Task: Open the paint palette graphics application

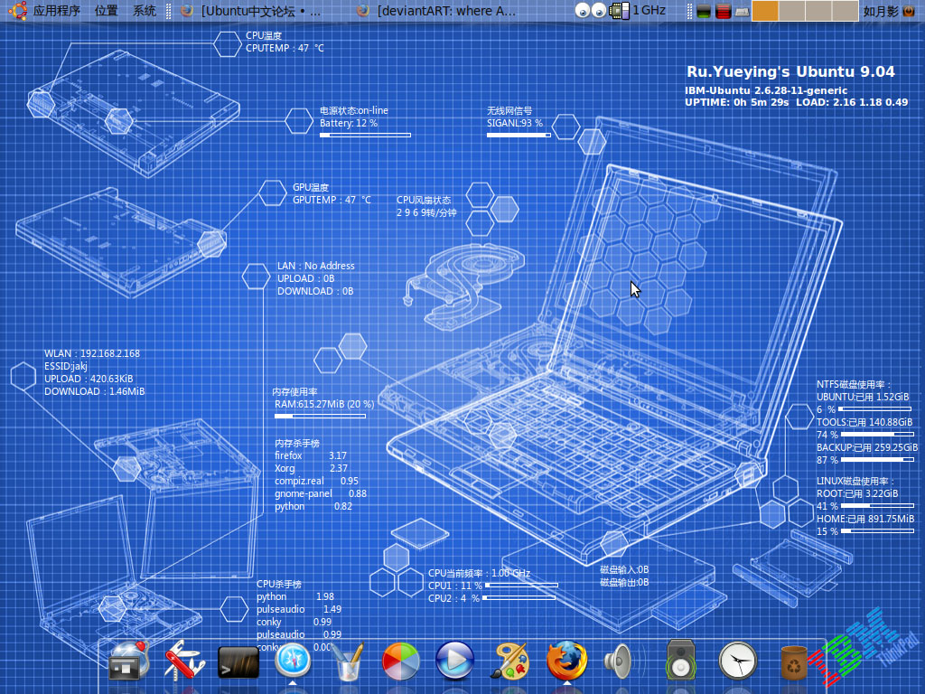Action: click(509, 661)
